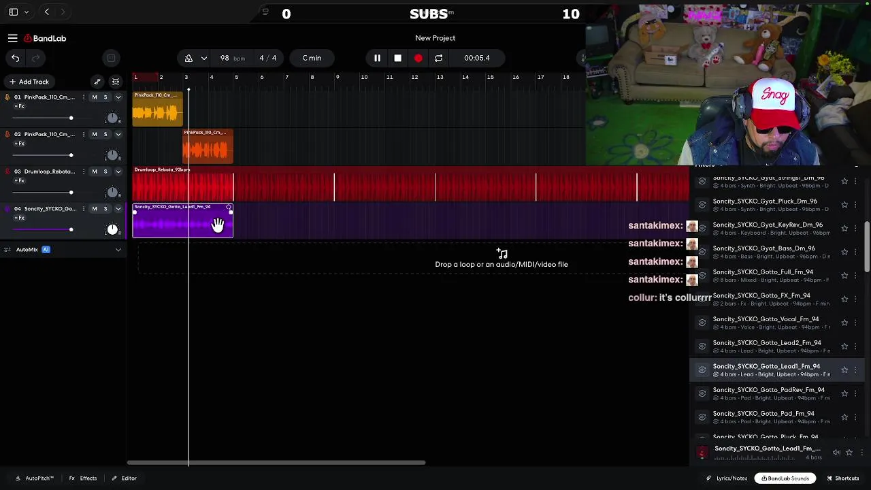The height and width of the screenshot is (490, 871).
Task: Open the browser sidebar toggle in the top bar
Action: point(13,12)
